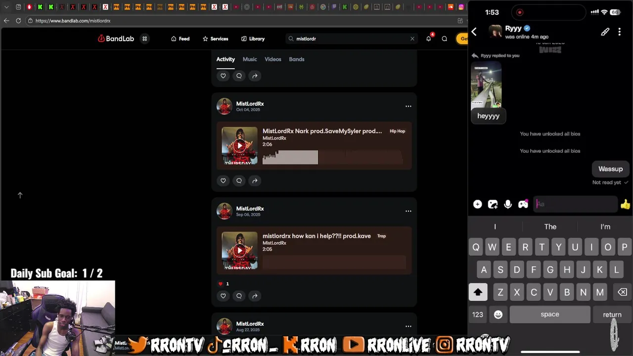Open the photo picker icon in chat
This screenshot has width=633, height=356.
(493, 204)
